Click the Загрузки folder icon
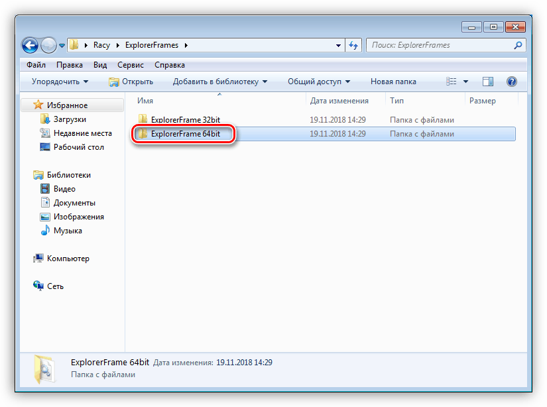Screen dimensions: 547x407 coord(45,119)
